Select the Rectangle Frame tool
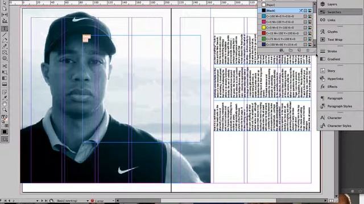 click(5, 53)
